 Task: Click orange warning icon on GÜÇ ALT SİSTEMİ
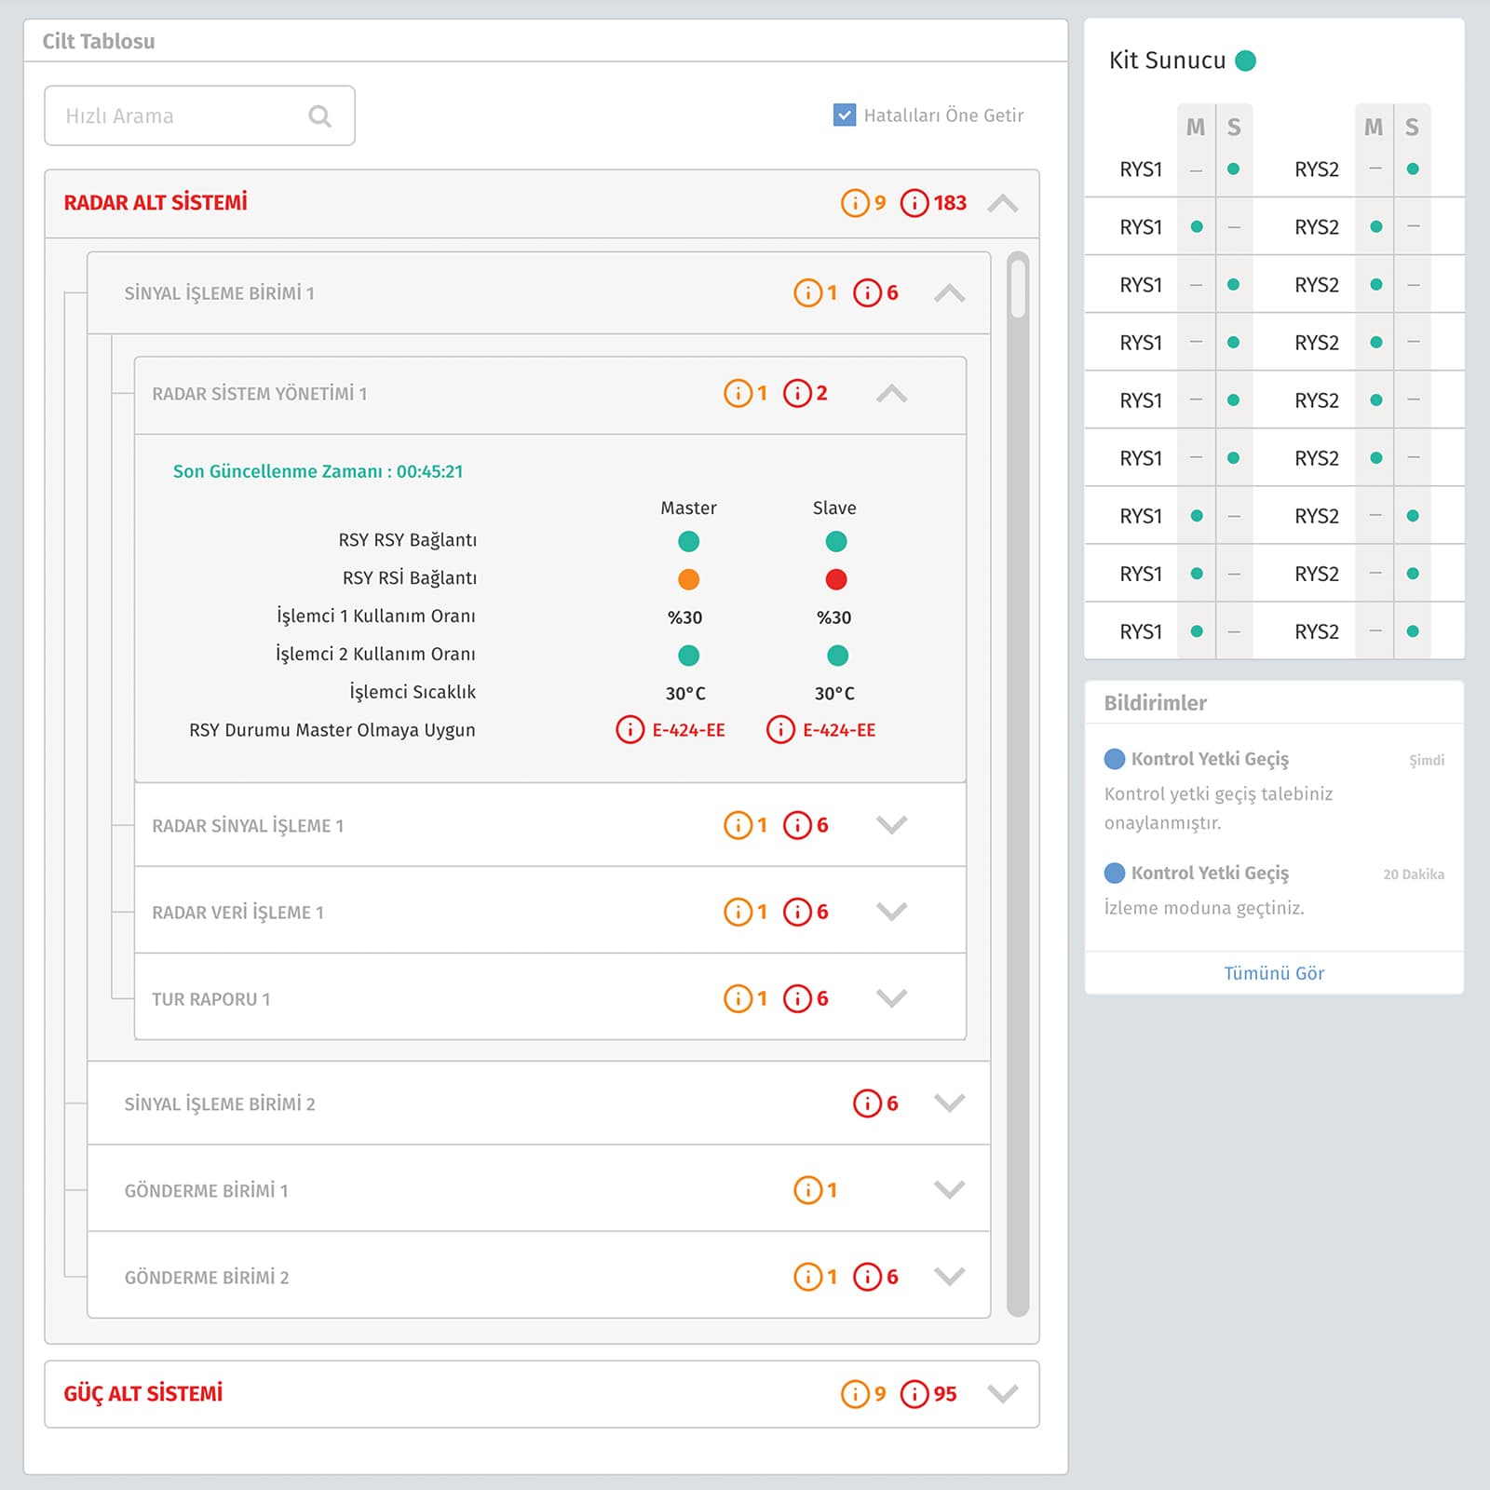point(854,1394)
